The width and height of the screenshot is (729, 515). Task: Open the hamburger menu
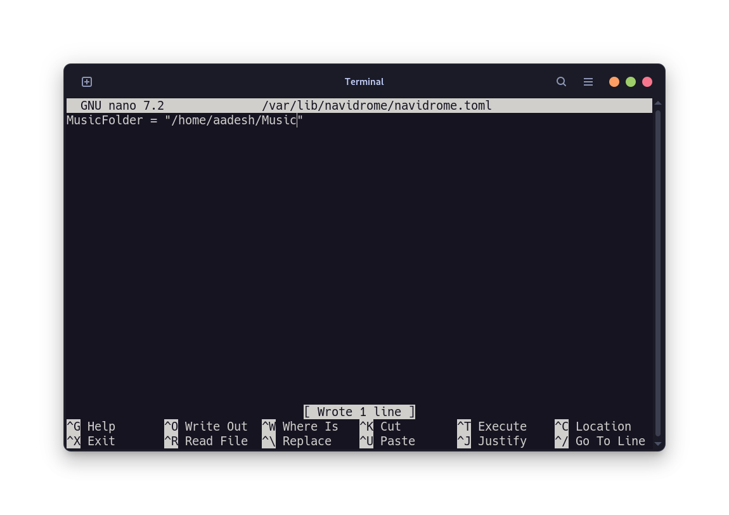click(x=588, y=81)
